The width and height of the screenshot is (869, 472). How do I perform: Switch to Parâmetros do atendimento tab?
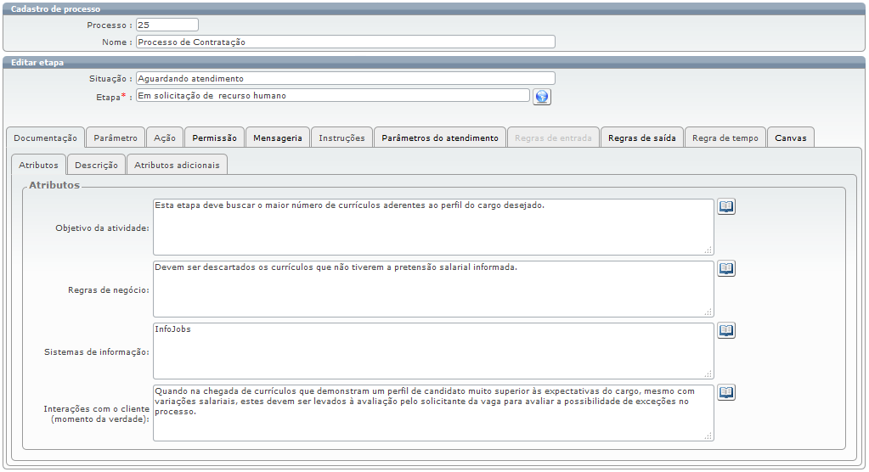(440, 138)
